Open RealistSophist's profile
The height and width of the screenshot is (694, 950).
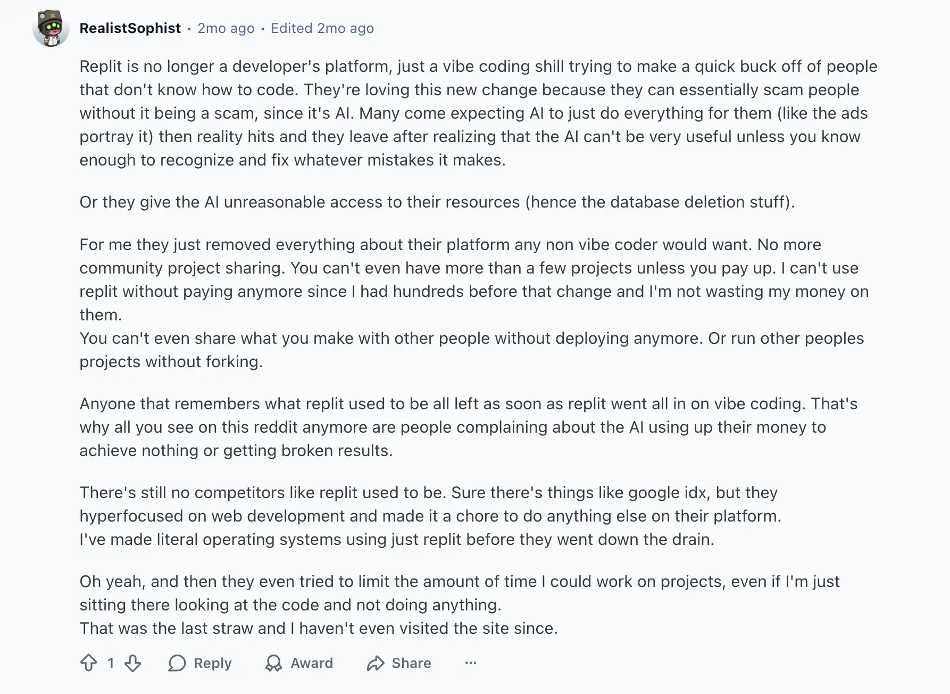click(x=130, y=28)
